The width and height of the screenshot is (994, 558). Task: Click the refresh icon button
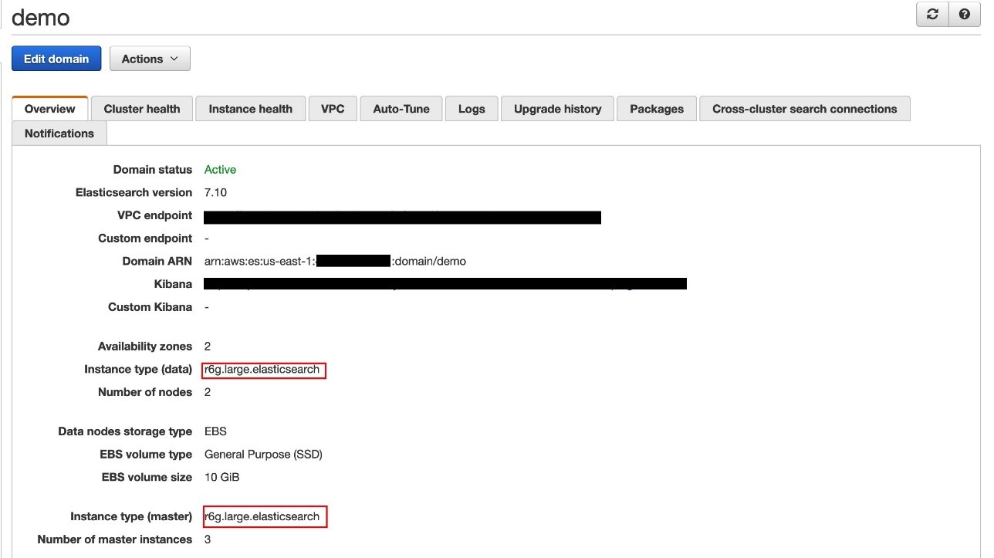coord(932,15)
